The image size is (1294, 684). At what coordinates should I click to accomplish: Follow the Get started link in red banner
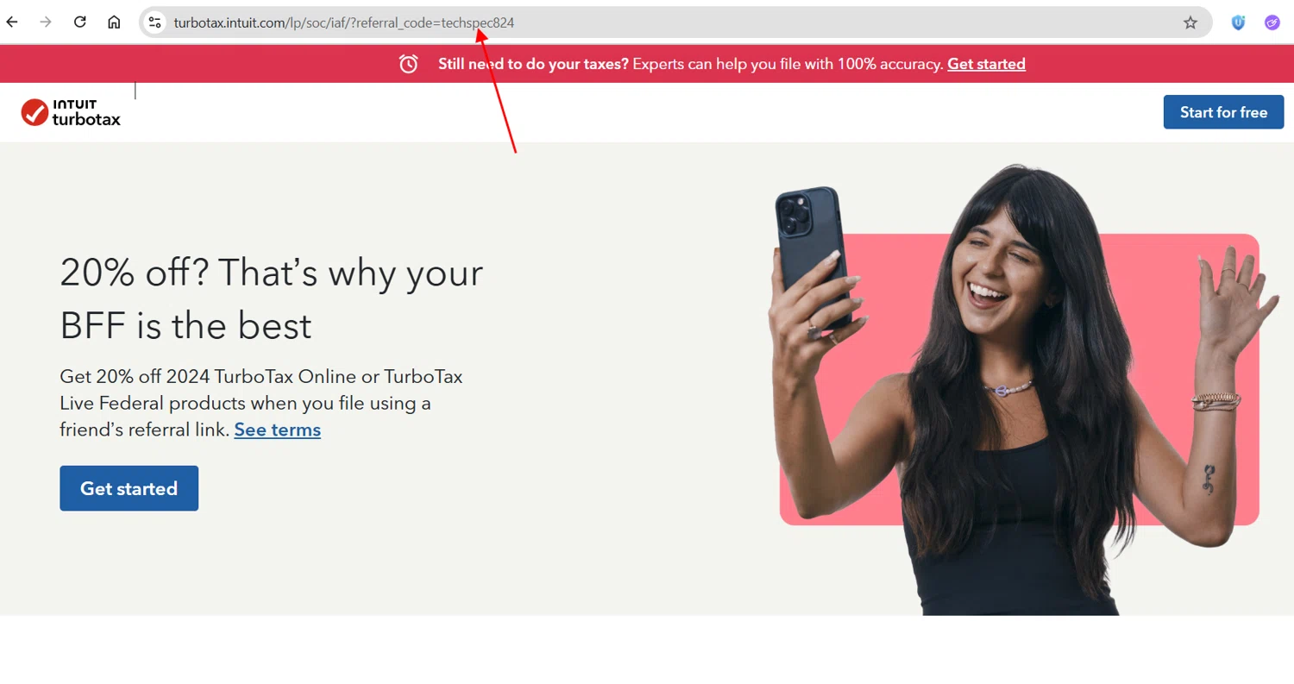coord(986,64)
